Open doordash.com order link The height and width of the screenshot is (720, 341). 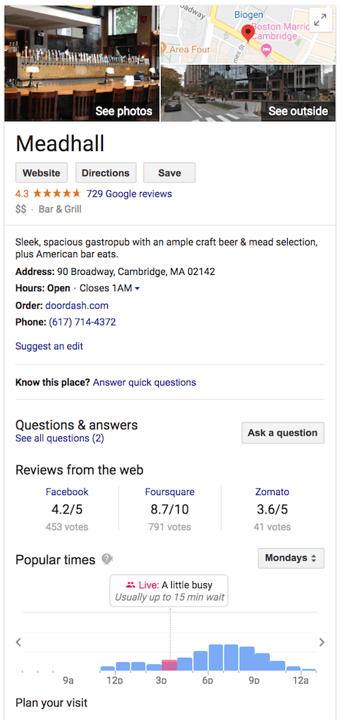click(x=77, y=306)
